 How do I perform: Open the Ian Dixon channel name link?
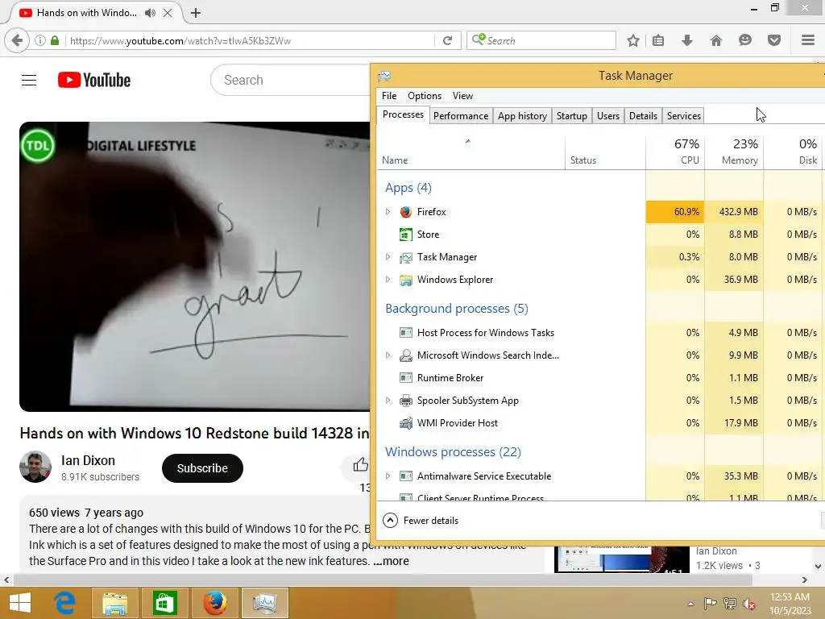click(88, 460)
